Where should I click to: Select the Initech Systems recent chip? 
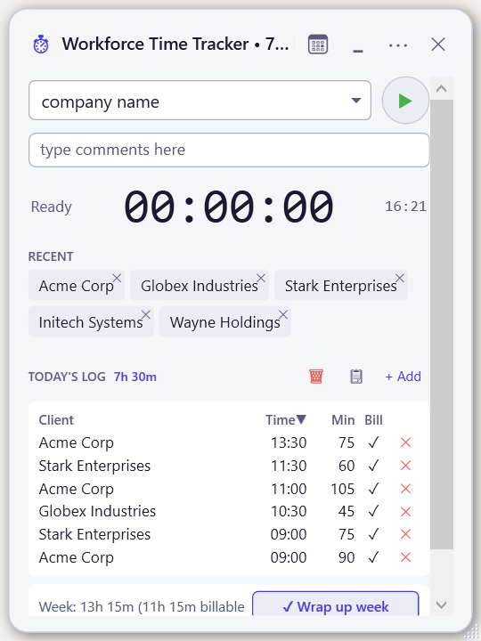tap(90, 322)
